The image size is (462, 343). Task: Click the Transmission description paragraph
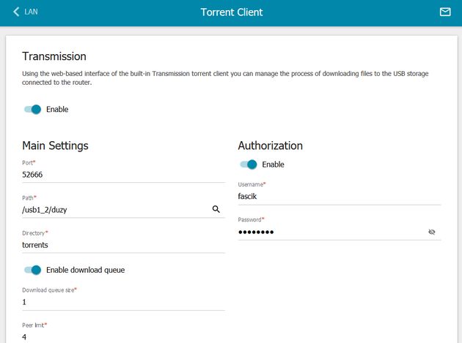(x=225, y=78)
